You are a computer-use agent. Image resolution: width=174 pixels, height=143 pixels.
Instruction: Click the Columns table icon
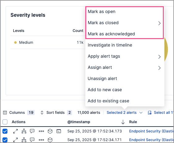coord(5,113)
